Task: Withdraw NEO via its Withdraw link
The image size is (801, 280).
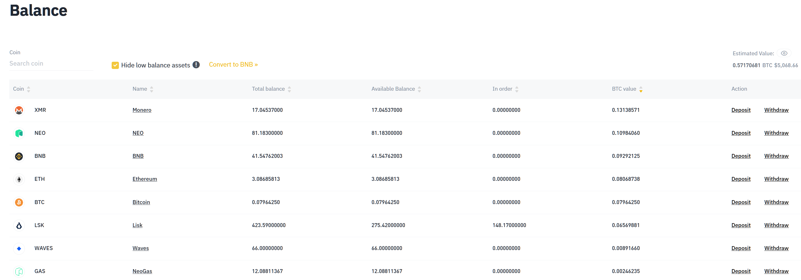Action: coord(776,133)
